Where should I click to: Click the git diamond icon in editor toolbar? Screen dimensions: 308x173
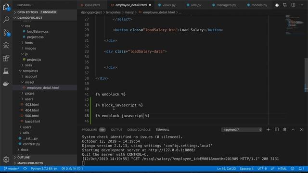(277, 5)
